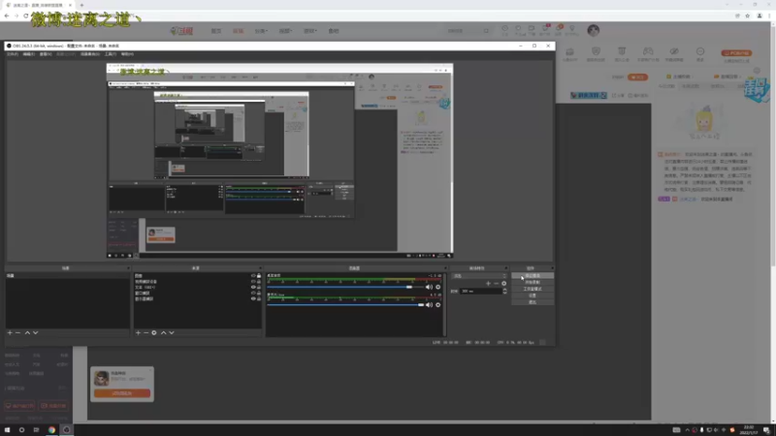Adjust the mic/aux volume slider
This screenshot has width=776, height=436.
tap(345, 305)
